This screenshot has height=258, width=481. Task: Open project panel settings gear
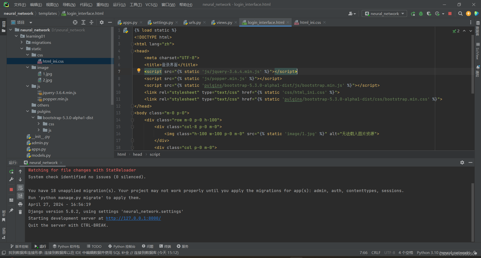pyautogui.click(x=101, y=22)
